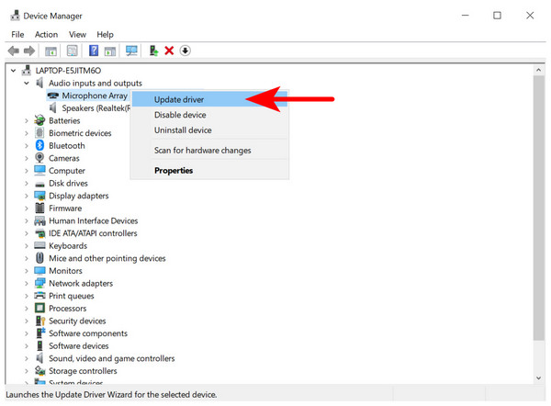
Task: Click the Firmware chip icon
Action: [x=39, y=208]
